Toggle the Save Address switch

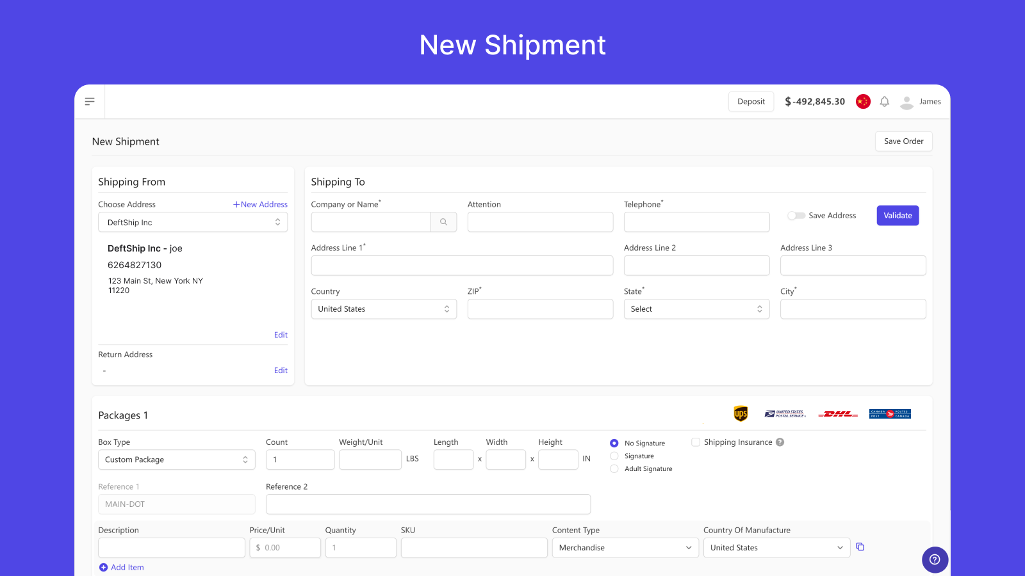coord(796,216)
